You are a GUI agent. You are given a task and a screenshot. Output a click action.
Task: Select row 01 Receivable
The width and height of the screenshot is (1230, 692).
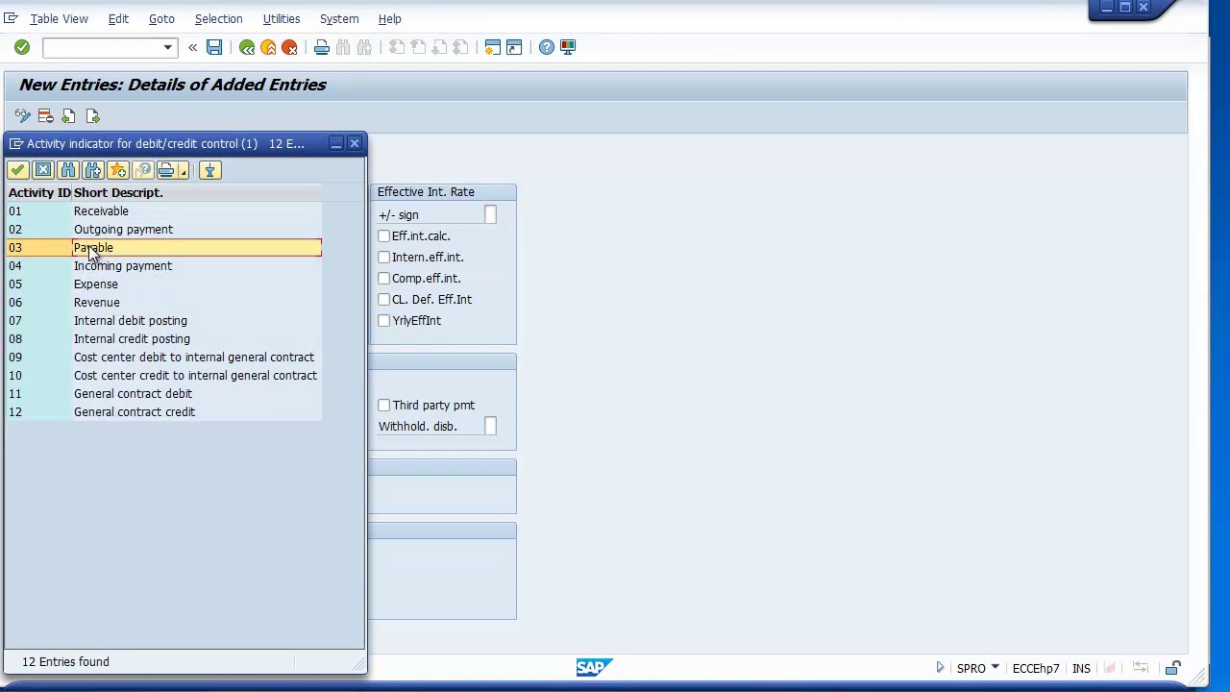click(x=164, y=211)
